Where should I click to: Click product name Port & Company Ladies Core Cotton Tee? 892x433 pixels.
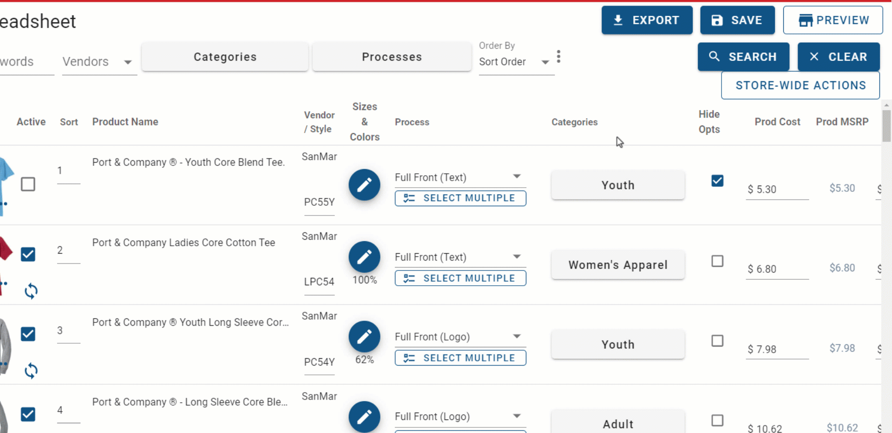tap(184, 243)
